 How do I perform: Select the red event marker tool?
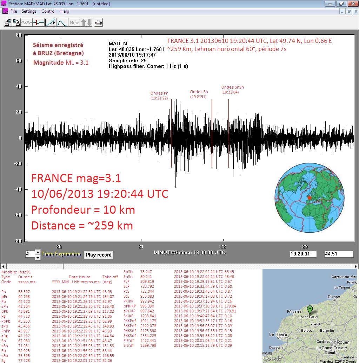coord(39,22)
